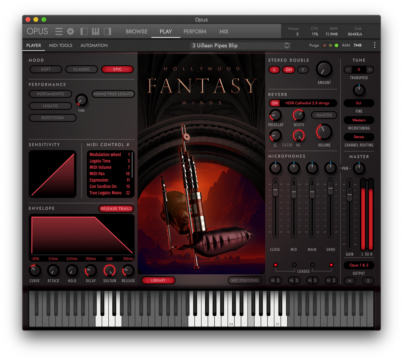Click the Stereo Double Amount knob
Screen dimensions: 403x360
tap(324, 69)
